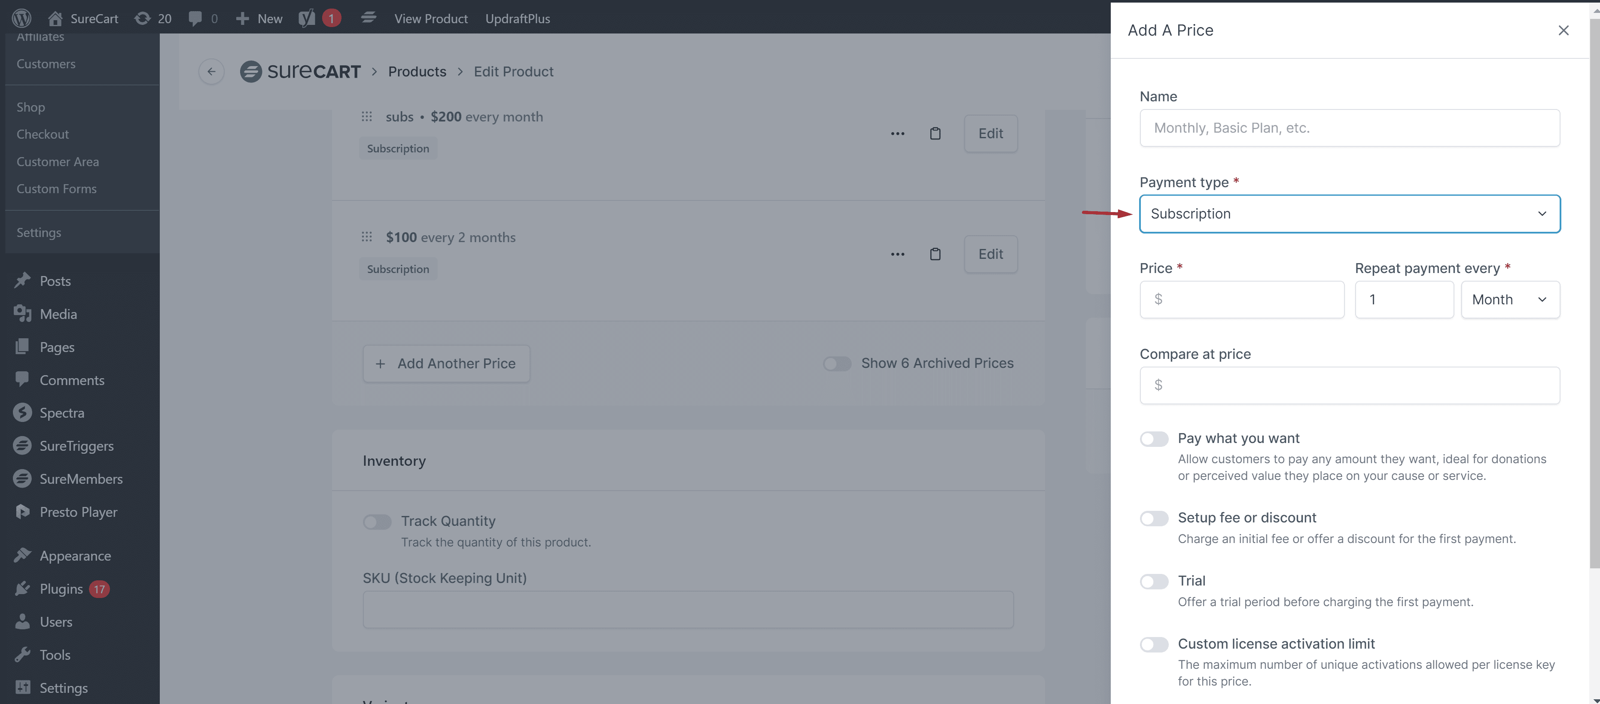
Task: Open the Yoast SEO admin bar icon
Action: click(307, 18)
